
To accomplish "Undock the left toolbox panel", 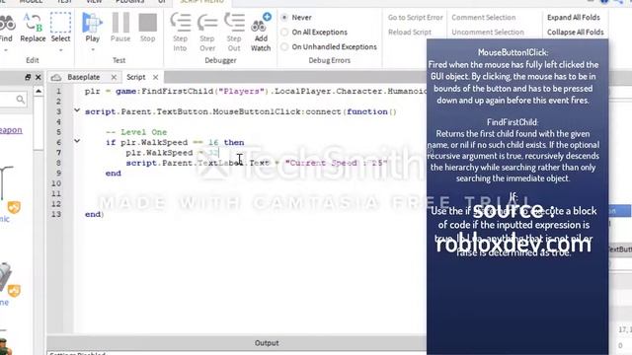I will 28,77.
